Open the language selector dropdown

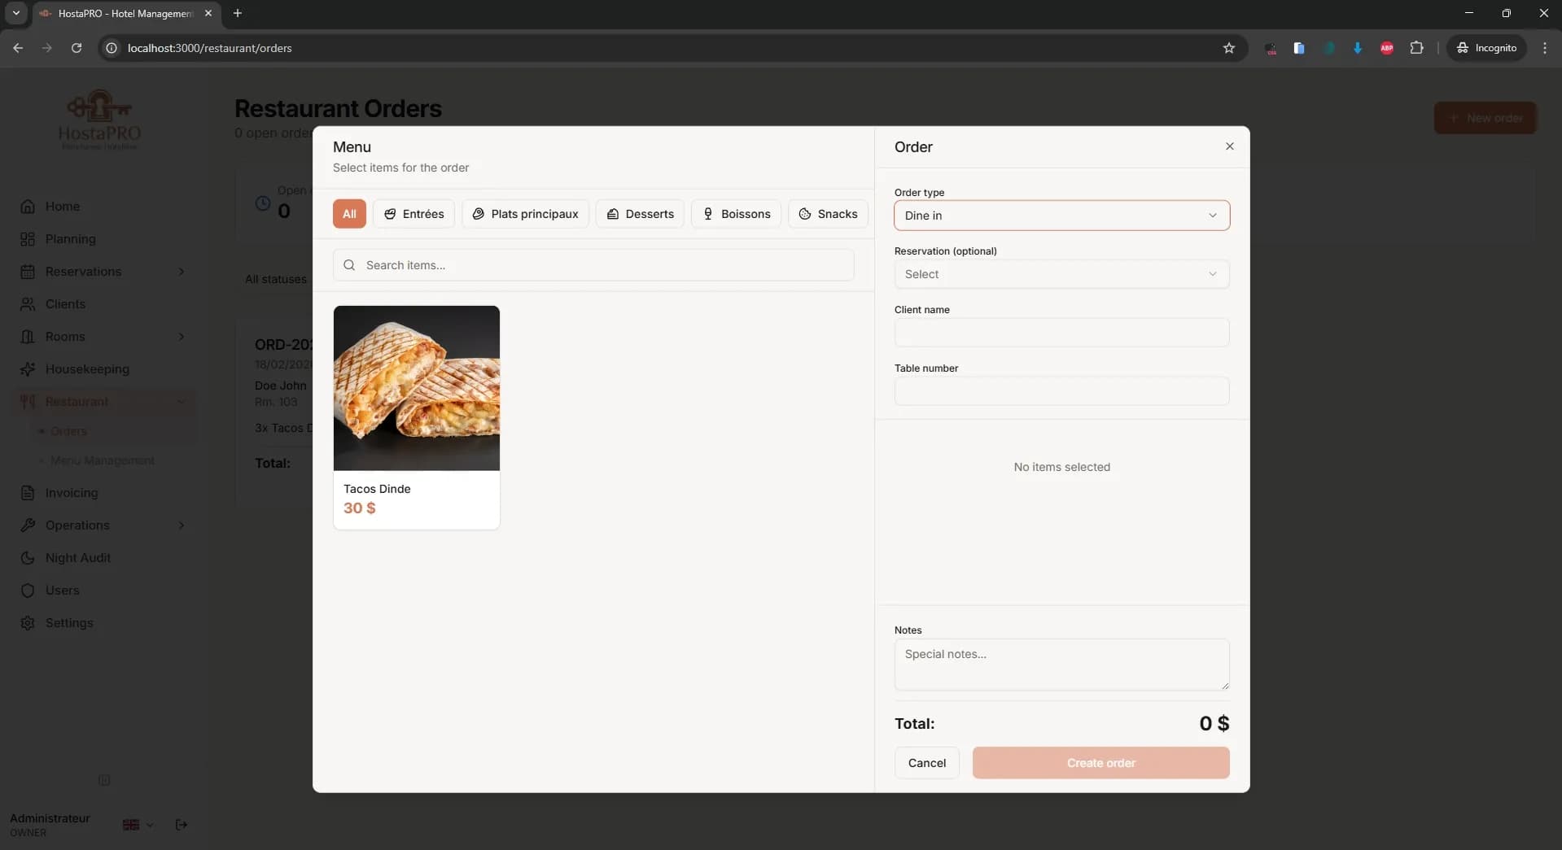point(137,825)
